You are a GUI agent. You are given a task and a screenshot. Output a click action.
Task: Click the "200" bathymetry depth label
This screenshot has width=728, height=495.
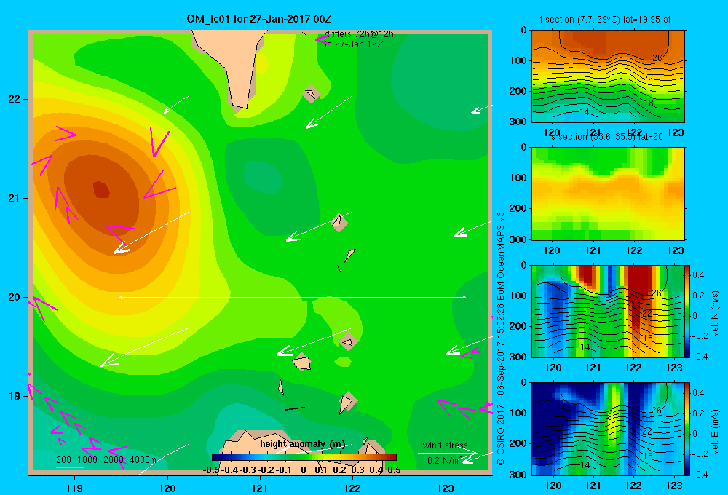pos(63,460)
